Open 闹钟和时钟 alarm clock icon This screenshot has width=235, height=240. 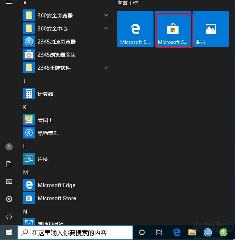[x=29, y=222]
